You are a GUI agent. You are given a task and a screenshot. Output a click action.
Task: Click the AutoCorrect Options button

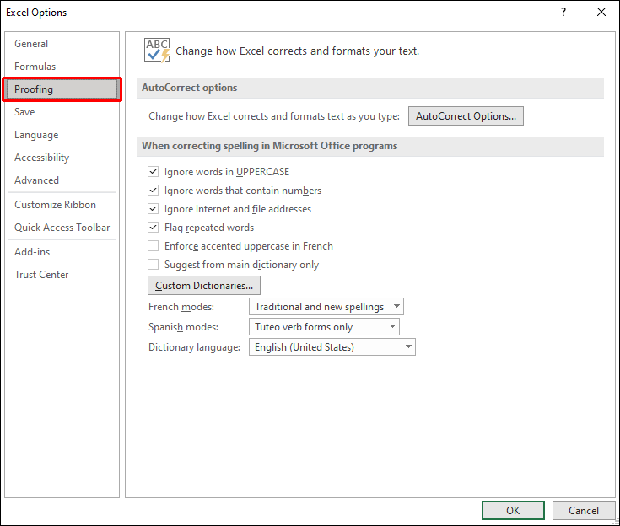(x=466, y=116)
